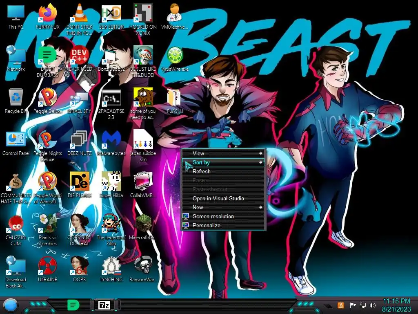Expand the Sort by submenu
The image size is (418, 314).
click(x=223, y=162)
